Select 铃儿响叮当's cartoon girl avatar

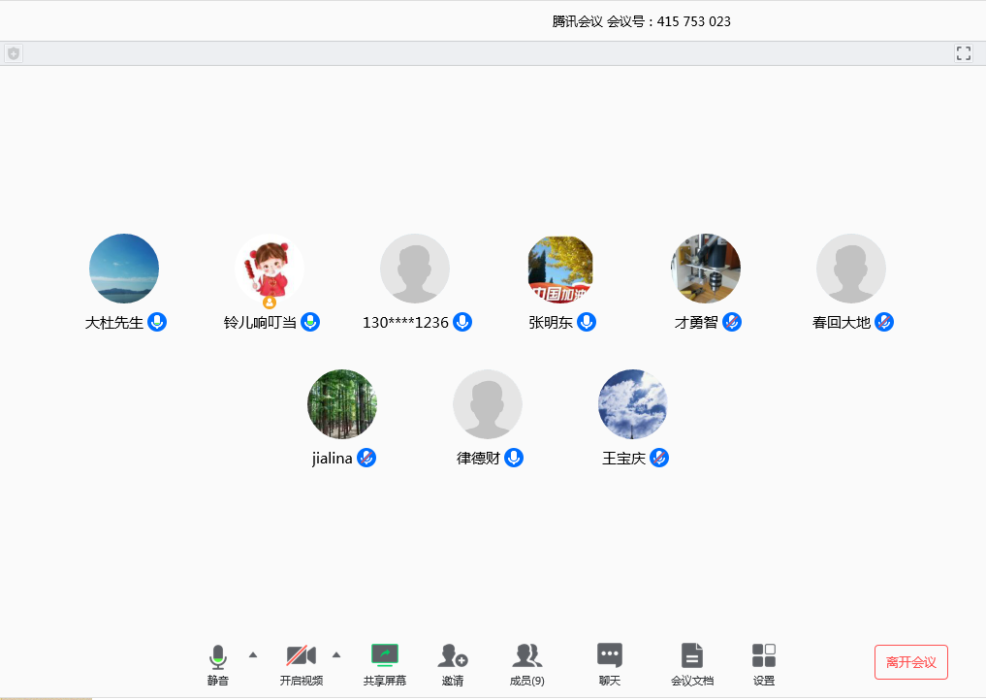pos(270,269)
